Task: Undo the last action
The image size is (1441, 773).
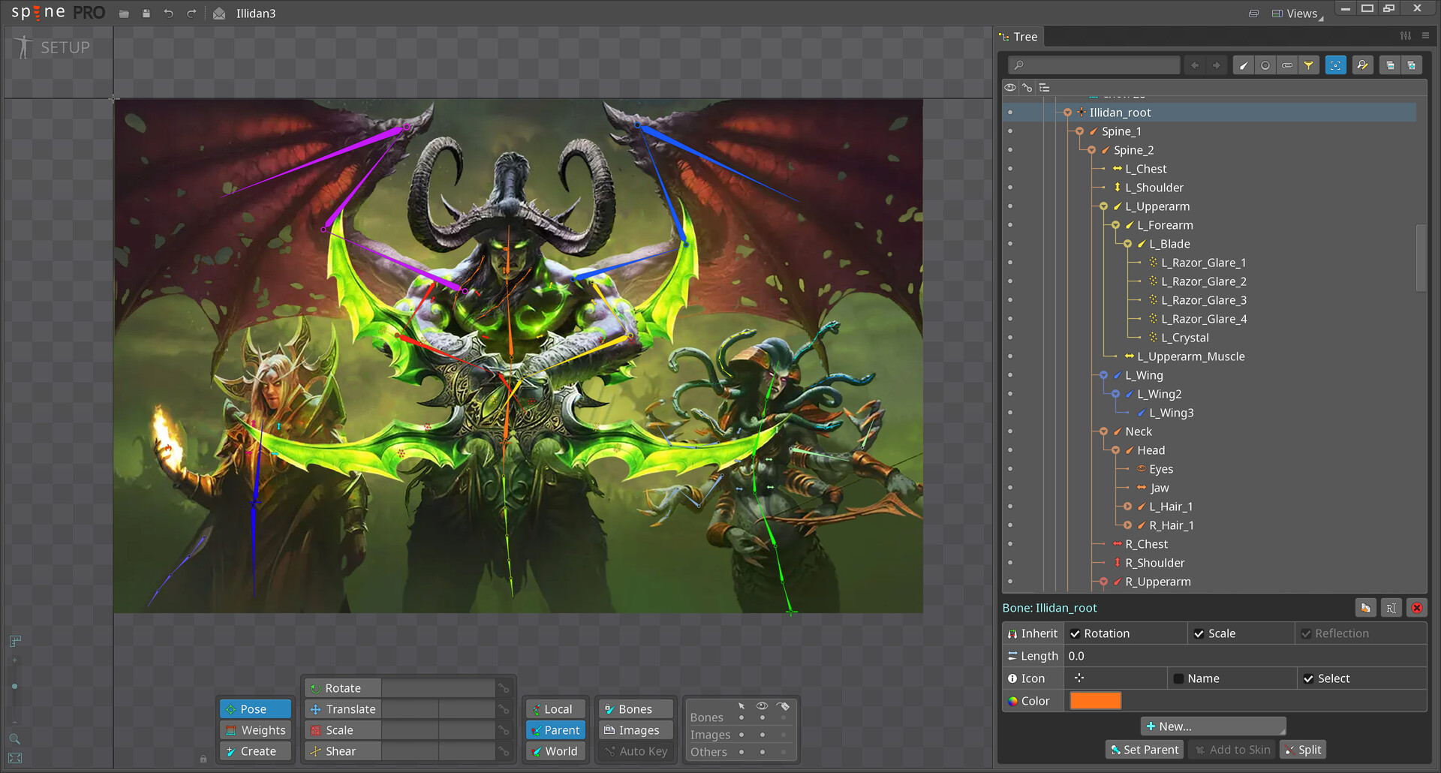Action: pyautogui.click(x=169, y=14)
